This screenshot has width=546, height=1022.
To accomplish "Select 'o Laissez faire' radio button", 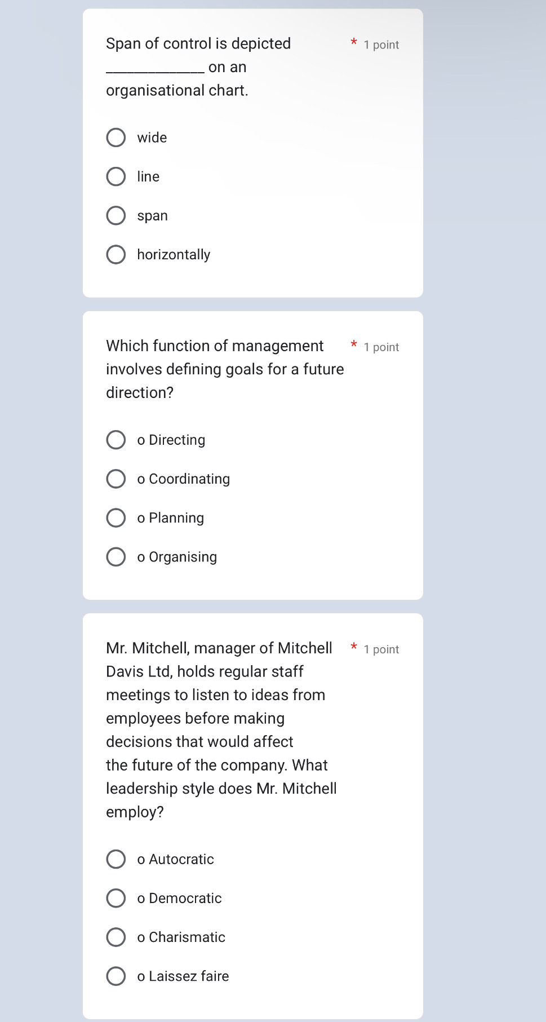I will tap(116, 976).
